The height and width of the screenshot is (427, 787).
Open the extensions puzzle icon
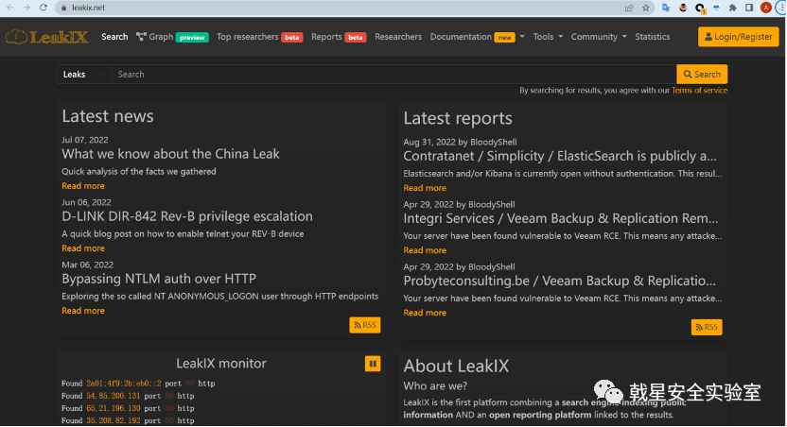[733, 8]
